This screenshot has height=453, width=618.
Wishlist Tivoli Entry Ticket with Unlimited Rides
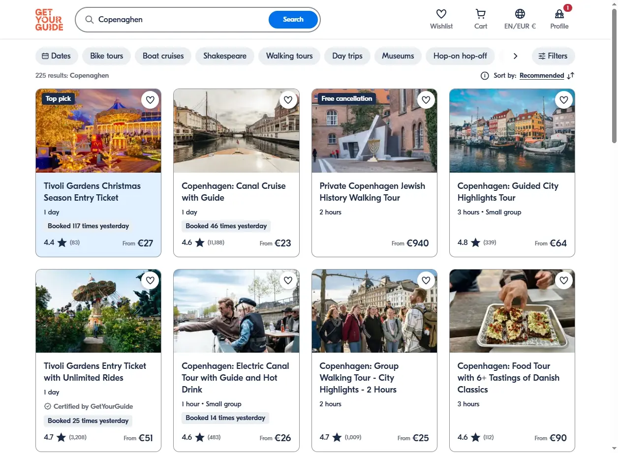151,280
